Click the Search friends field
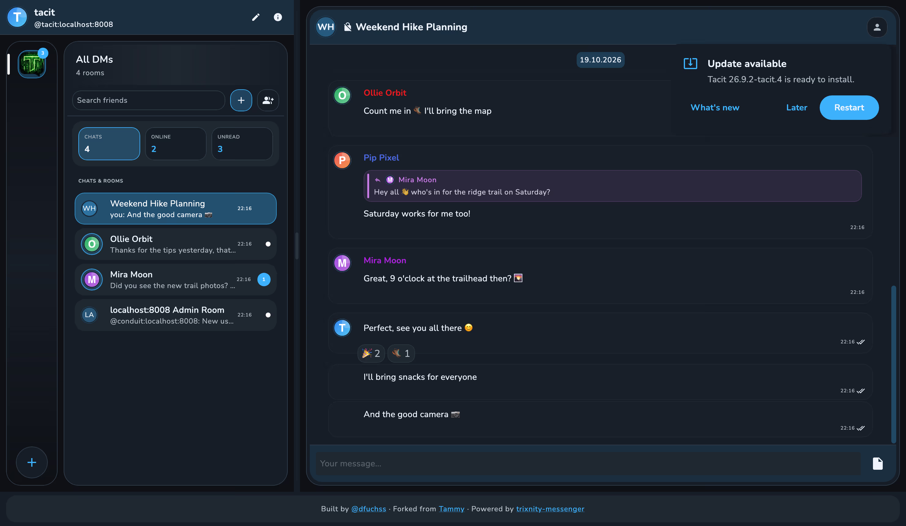The width and height of the screenshot is (906, 526). point(148,100)
